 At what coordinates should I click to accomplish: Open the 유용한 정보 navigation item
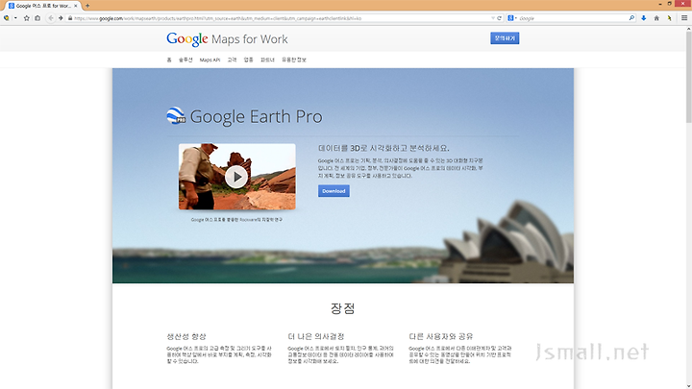coord(294,60)
